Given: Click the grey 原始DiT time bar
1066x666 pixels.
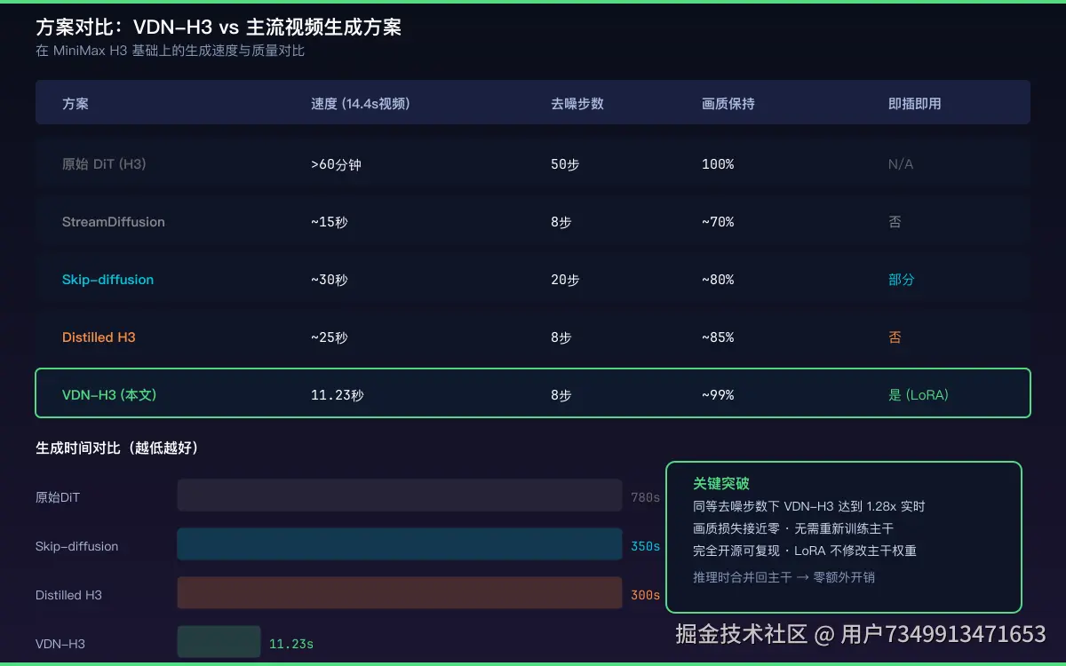Looking at the screenshot, I should 400,496.
